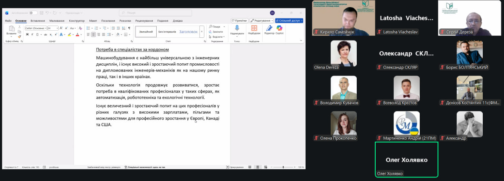Open the Рецензування ribbon tab
The width and height of the screenshot is (504, 181).
(144, 20)
